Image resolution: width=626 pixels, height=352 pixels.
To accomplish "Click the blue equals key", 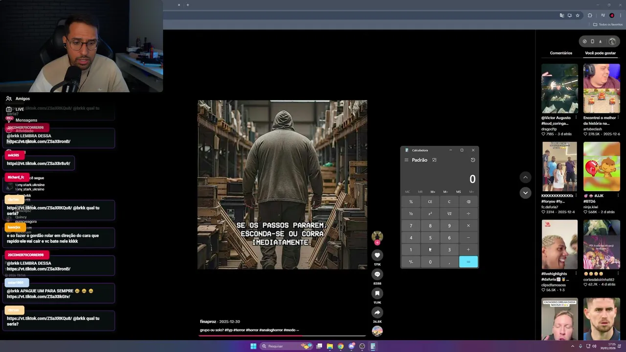I will (469, 262).
